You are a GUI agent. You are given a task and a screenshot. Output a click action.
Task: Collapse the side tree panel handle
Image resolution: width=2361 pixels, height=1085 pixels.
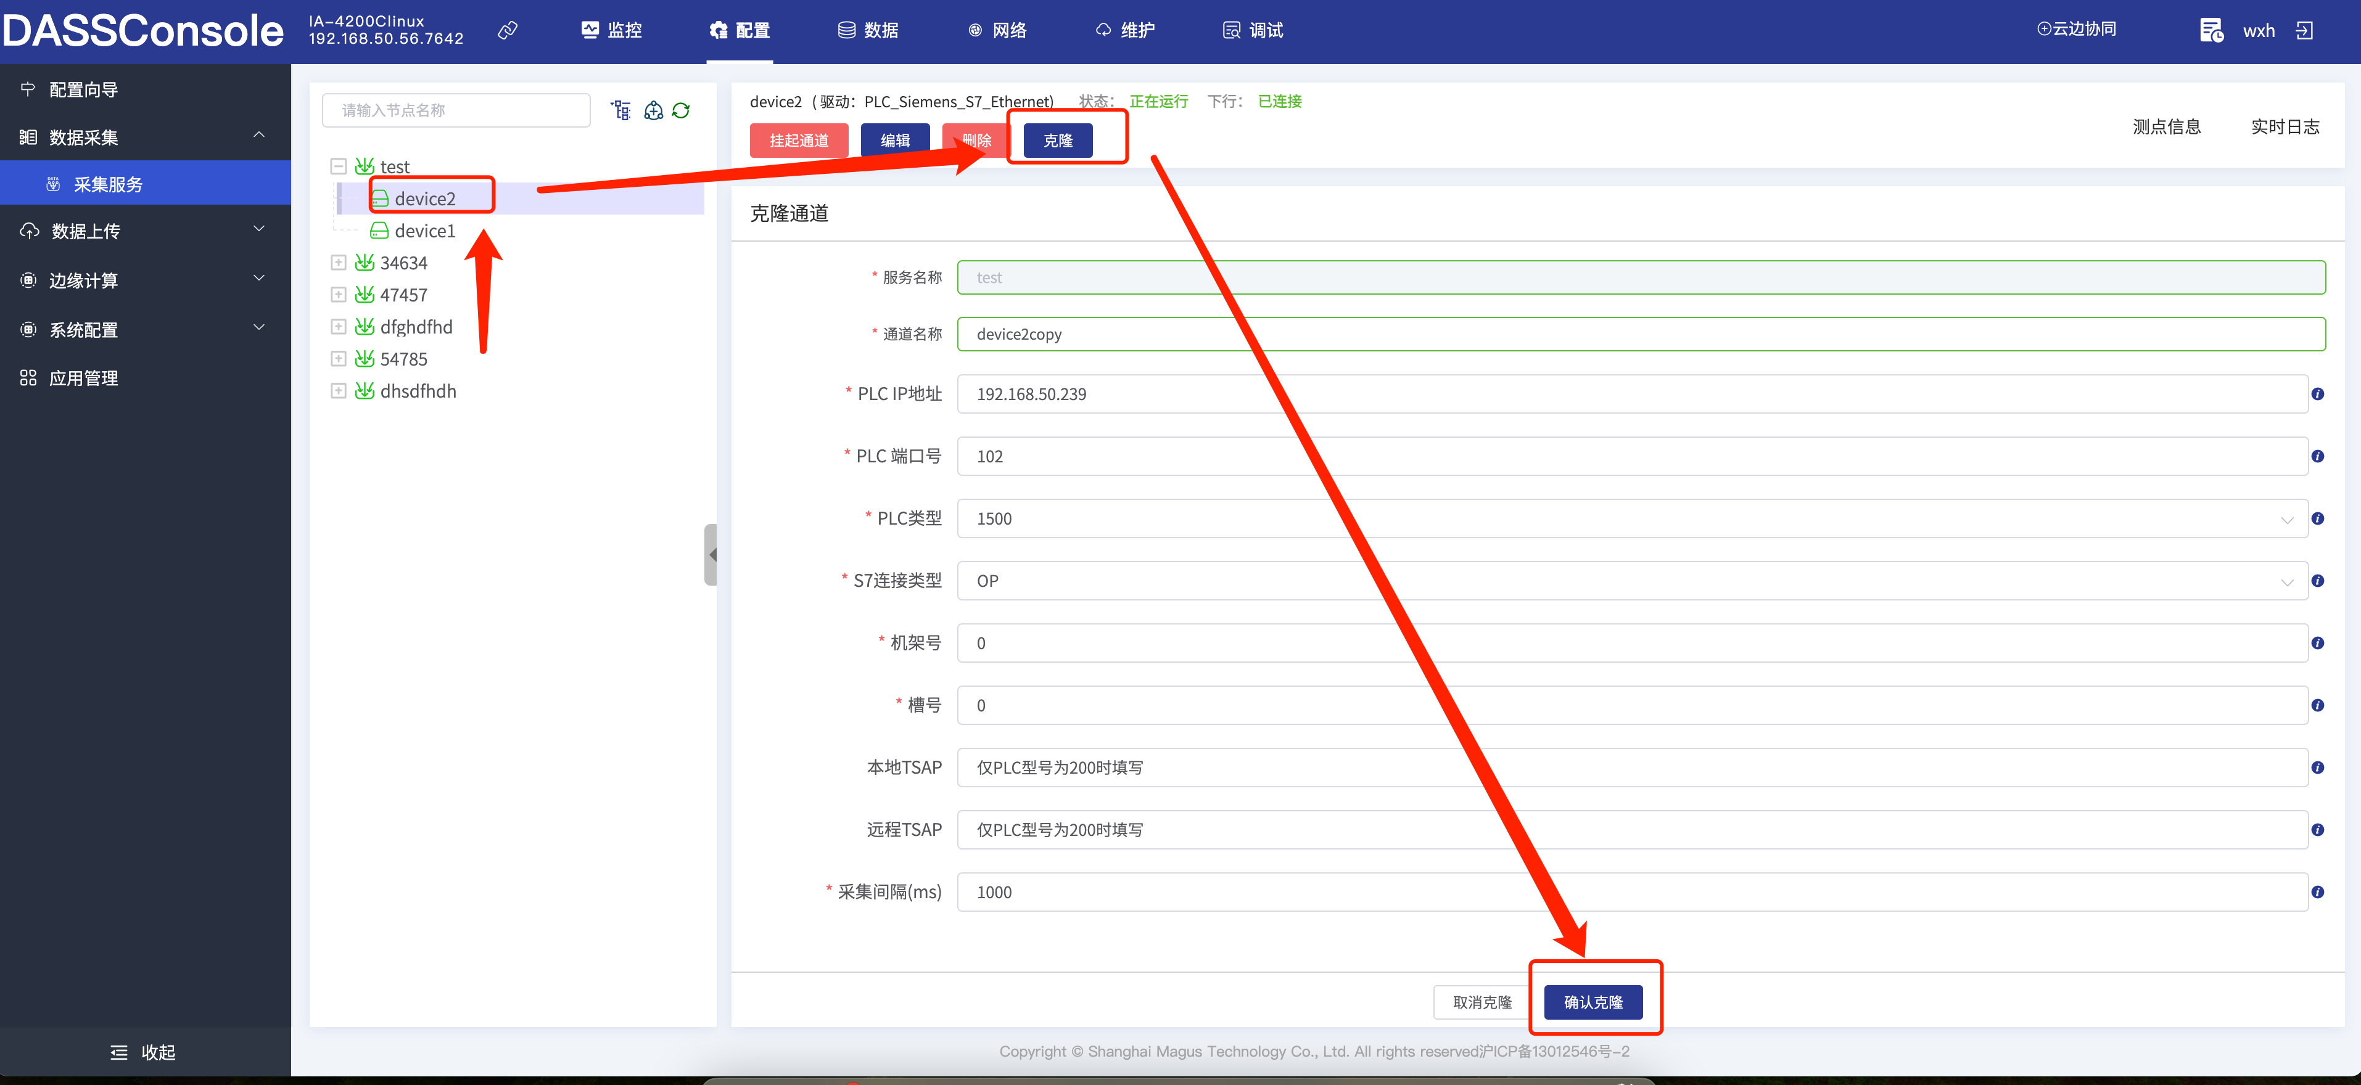pos(711,554)
